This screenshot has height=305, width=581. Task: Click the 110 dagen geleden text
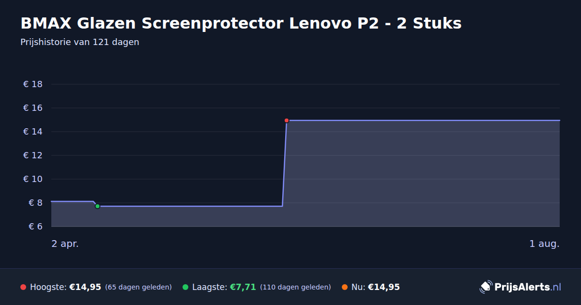click(x=295, y=287)
